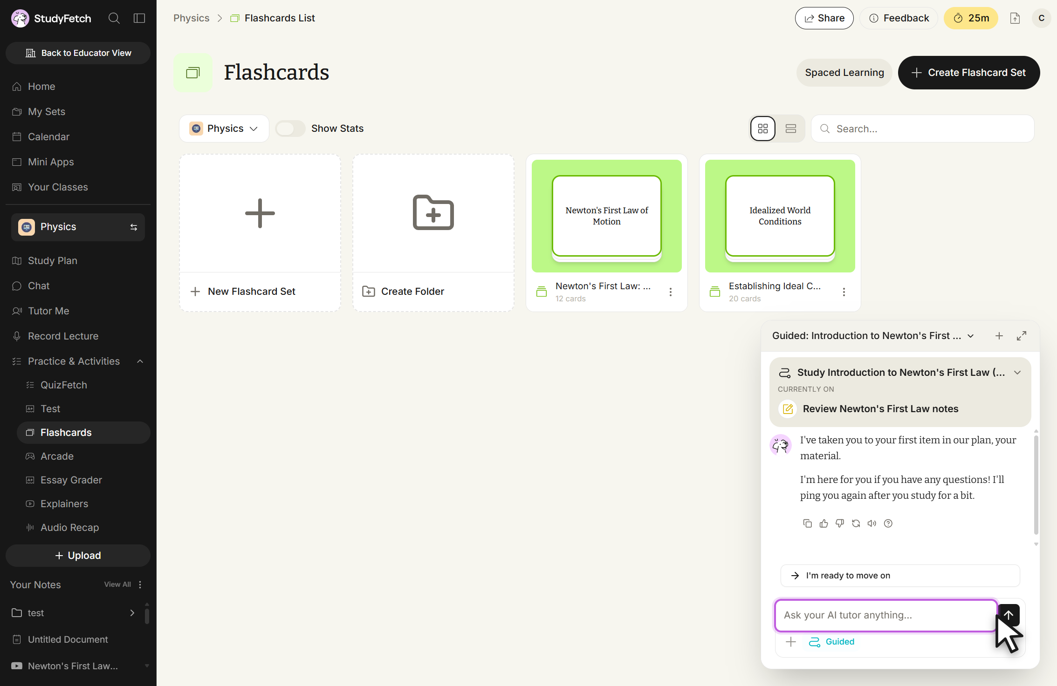1057x686 pixels.
Task: Click the export document icon near avatar
Action: coord(1015,18)
